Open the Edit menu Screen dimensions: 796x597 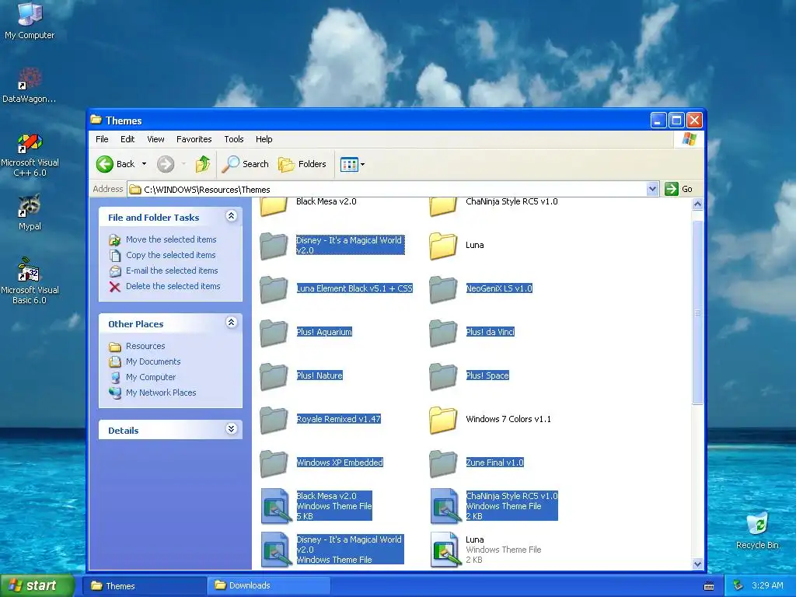[127, 139]
